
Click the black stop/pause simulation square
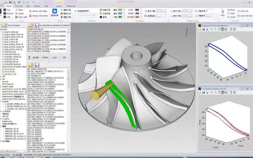(101, 17)
